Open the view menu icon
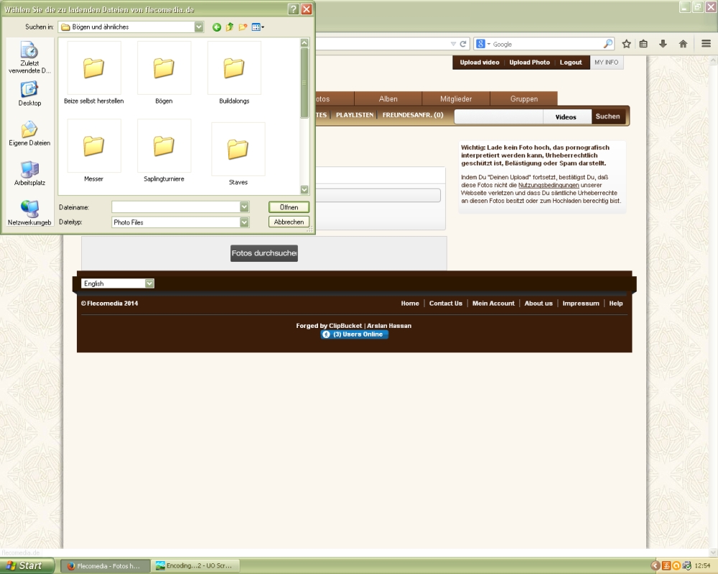 click(258, 27)
